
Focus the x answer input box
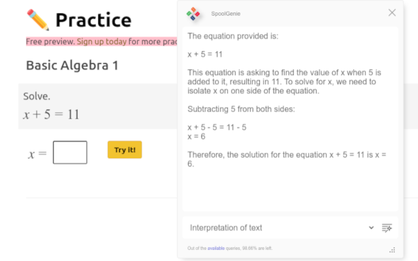[70, 152]
